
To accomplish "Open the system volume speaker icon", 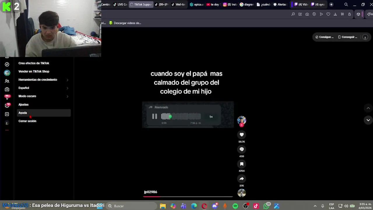I will 346,206.
